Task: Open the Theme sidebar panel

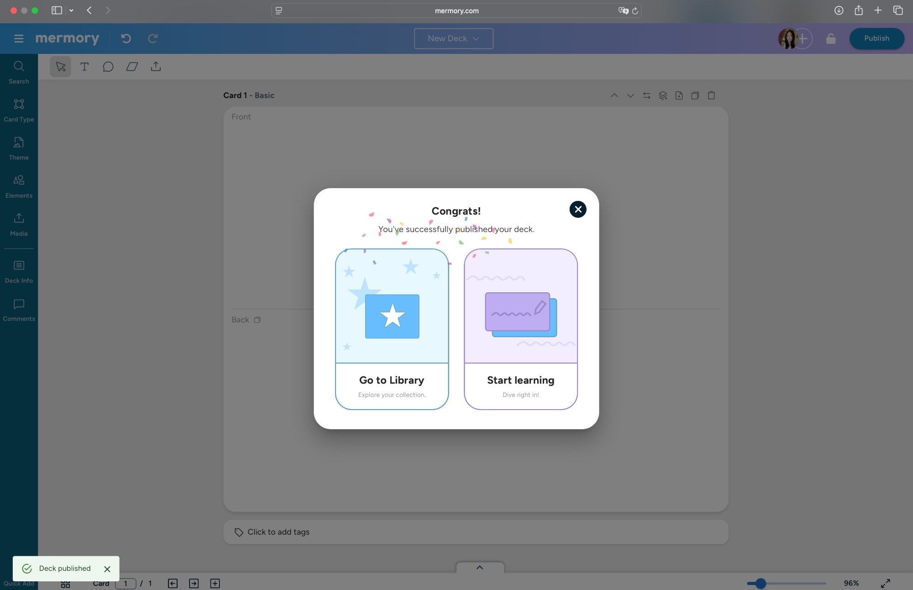Action: coord(19,148)
